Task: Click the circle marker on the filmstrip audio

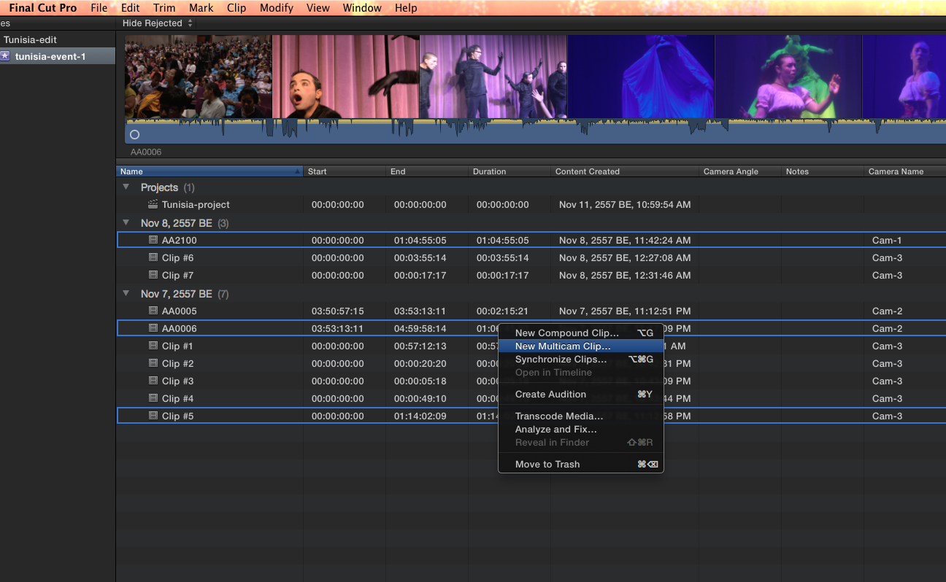Action: 134,134
